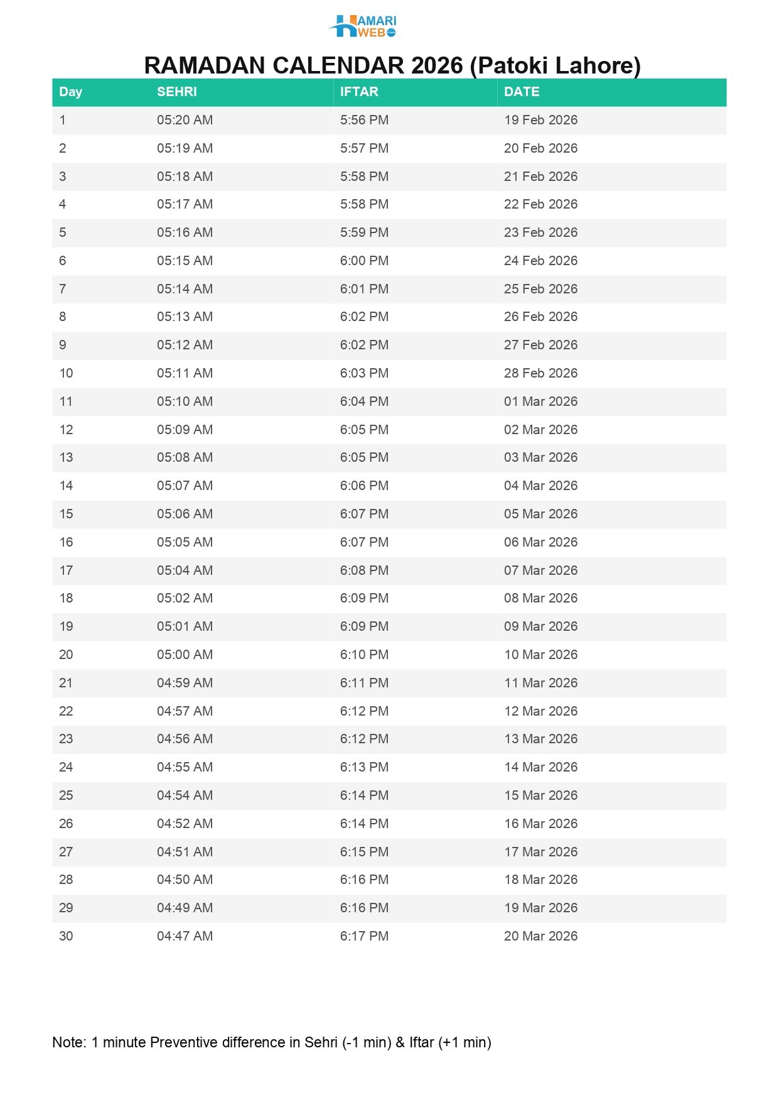Click the preventive difference note text
Viewport: 779px width, 1102px height.
click(271, 1042)
